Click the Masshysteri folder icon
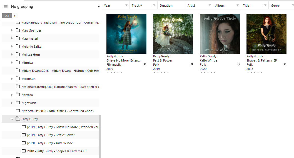 tap(18, 38)
